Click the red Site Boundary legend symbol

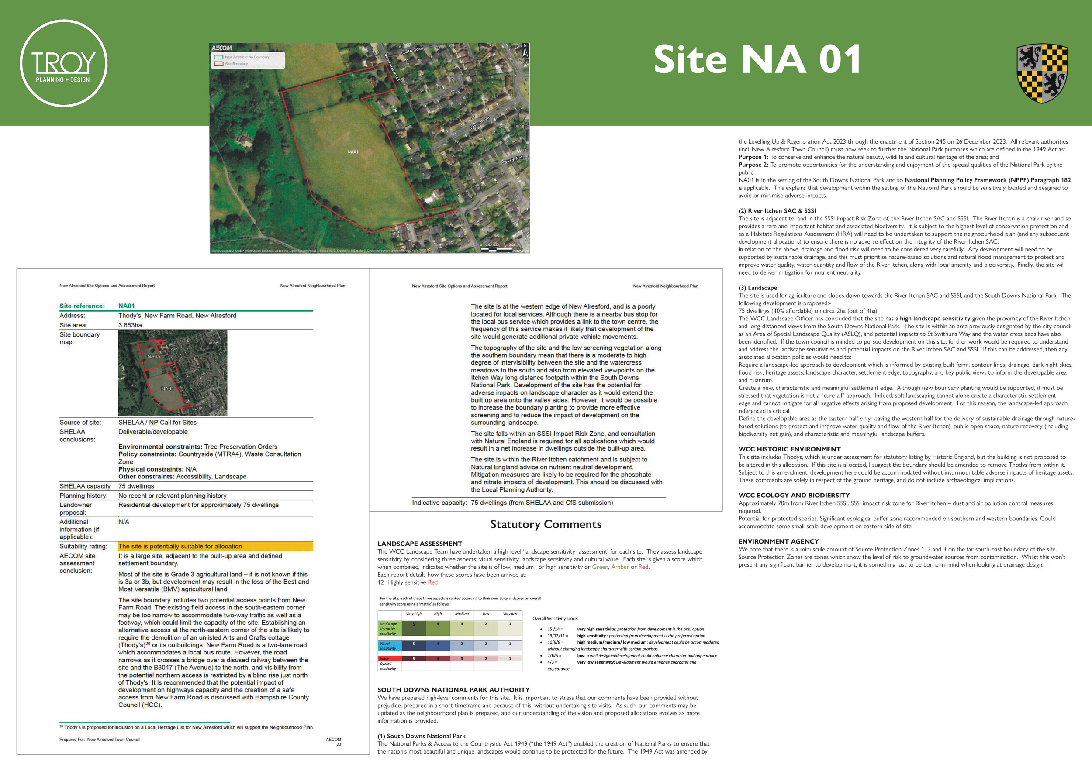[218, 64]
